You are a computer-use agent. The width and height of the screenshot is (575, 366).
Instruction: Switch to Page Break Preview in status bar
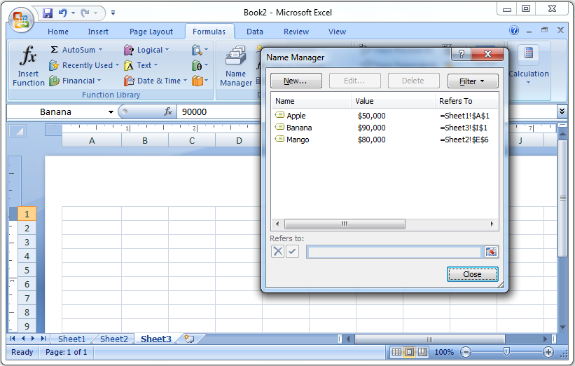[x=422, y=353]
